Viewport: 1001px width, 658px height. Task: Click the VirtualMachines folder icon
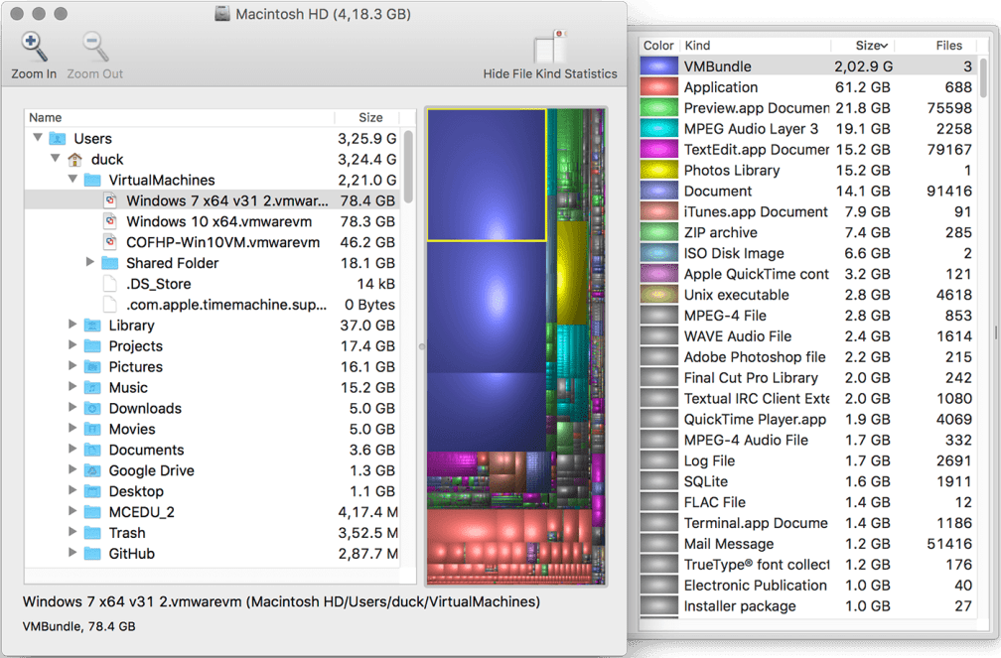[92, 180]
